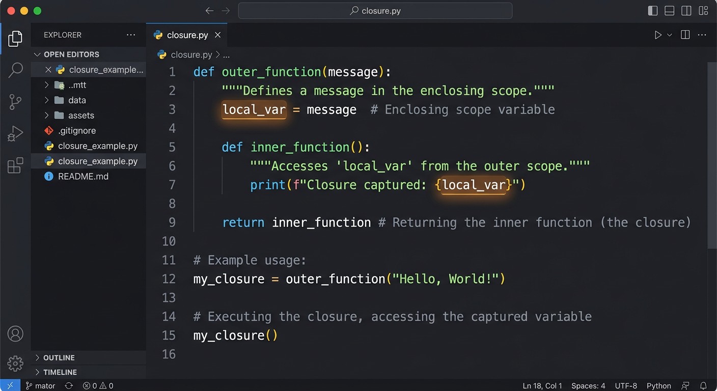717x391 pixels.
Task: Open the Manage settings gear
Action: pyautogui.click(x=15, y=364)
